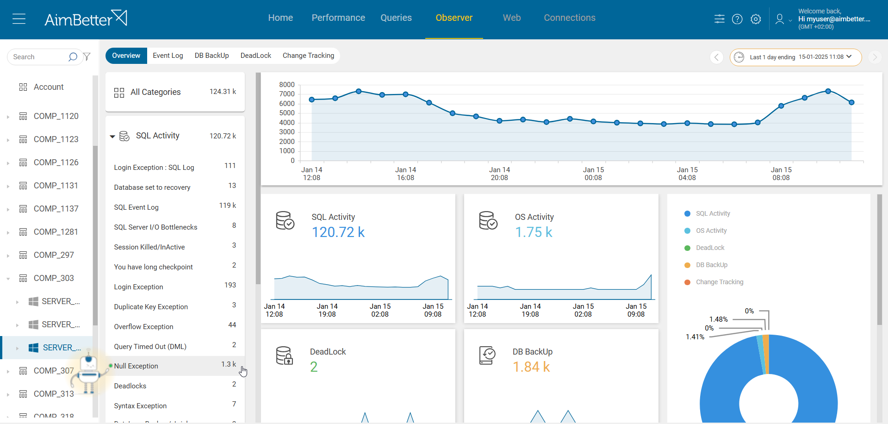Switch to the Change Tracking tab
This screenshot has height=424, width=888.
click(x=308, y=56)
